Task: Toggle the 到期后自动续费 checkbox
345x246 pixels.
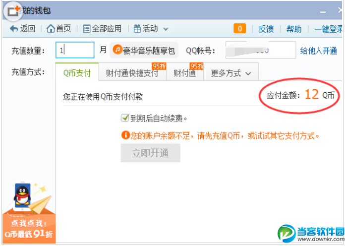Action: tap(125, 118)
